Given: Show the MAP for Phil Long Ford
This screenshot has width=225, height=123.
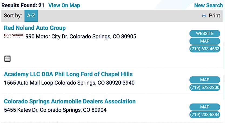Looking at the screenshot, I should click(x=205, y=80).
